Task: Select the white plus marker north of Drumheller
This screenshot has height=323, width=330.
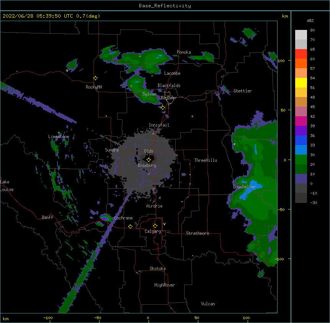Action: tap(234, 144)
